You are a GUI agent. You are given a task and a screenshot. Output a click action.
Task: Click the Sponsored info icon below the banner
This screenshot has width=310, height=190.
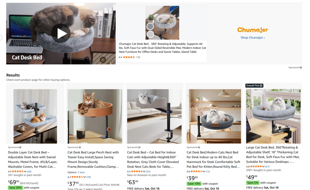301,67
